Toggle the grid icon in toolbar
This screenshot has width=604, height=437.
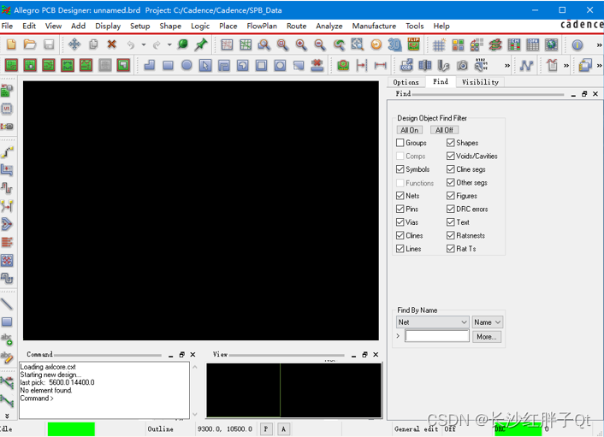click(x=439, y=45)
